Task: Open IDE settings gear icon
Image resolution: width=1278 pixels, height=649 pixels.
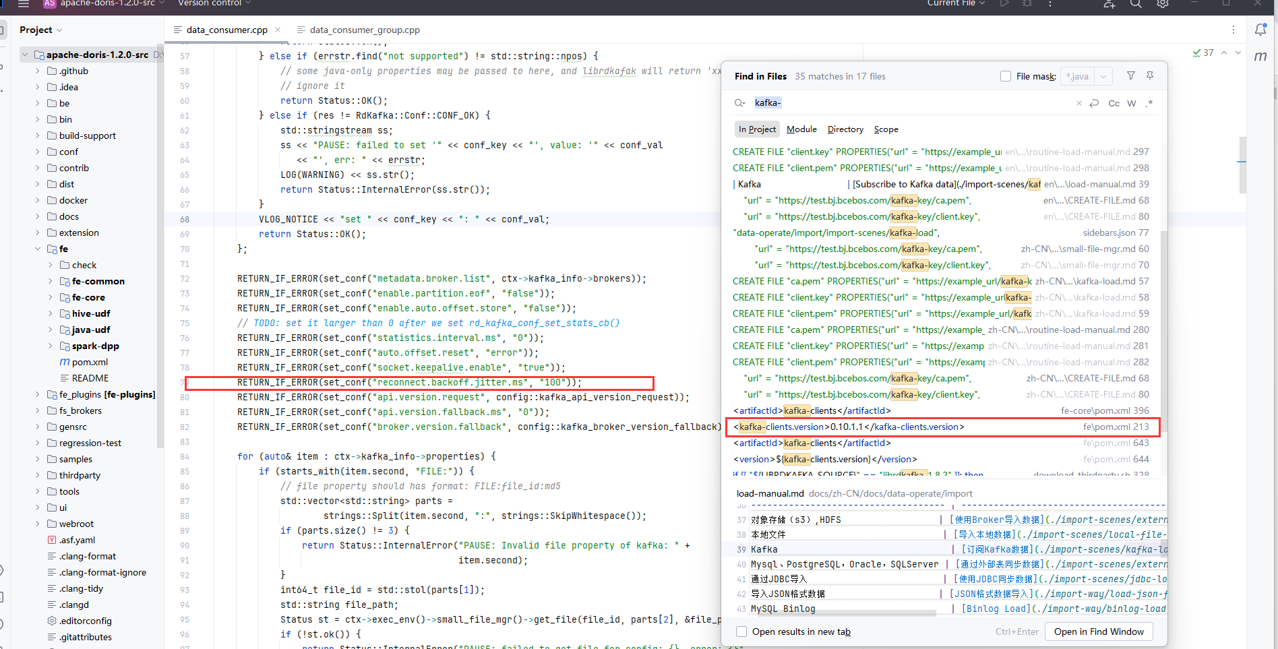Action: (x=1163, y=3)
